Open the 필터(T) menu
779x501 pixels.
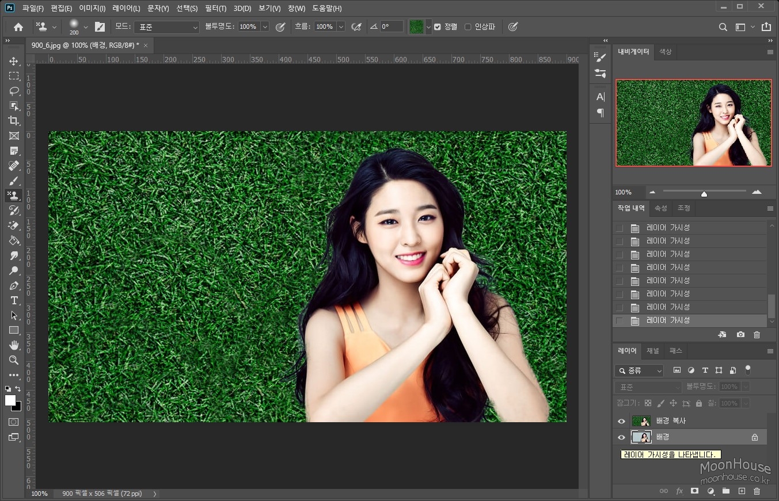215,9
